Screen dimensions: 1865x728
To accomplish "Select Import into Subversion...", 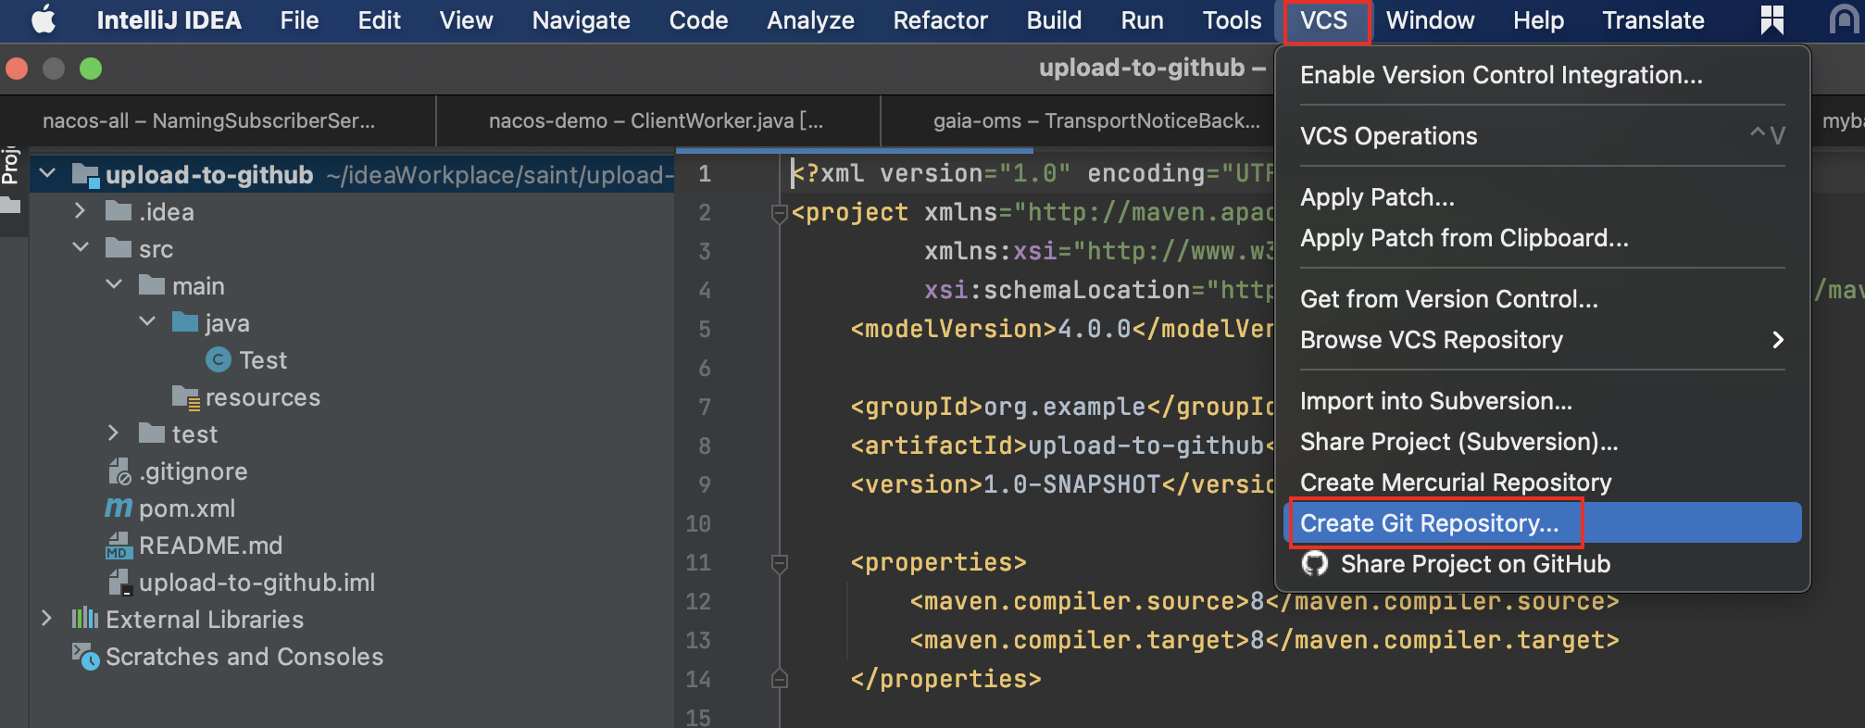I will point(1543,401).
